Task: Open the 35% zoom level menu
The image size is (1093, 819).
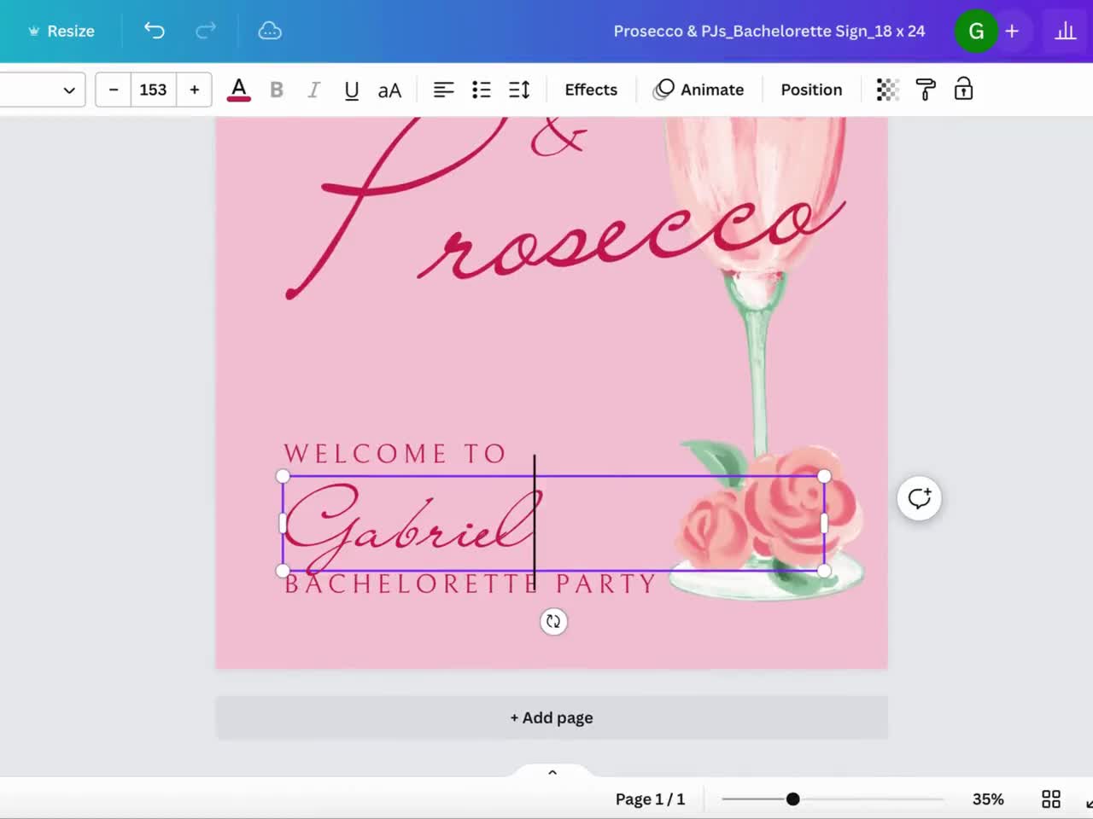Action: click(988, 799)
